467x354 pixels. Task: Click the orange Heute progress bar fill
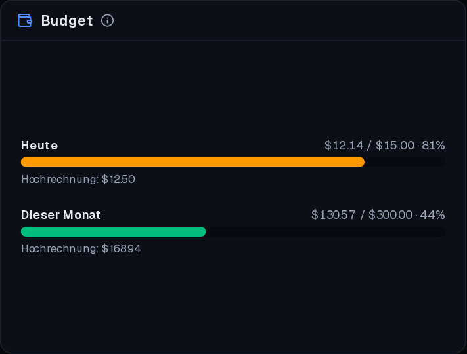[192, 162]
